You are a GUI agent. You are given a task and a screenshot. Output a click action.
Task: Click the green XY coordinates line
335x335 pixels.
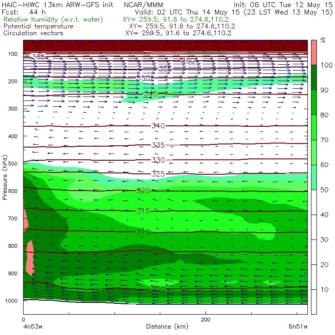[x=176, y=19]
